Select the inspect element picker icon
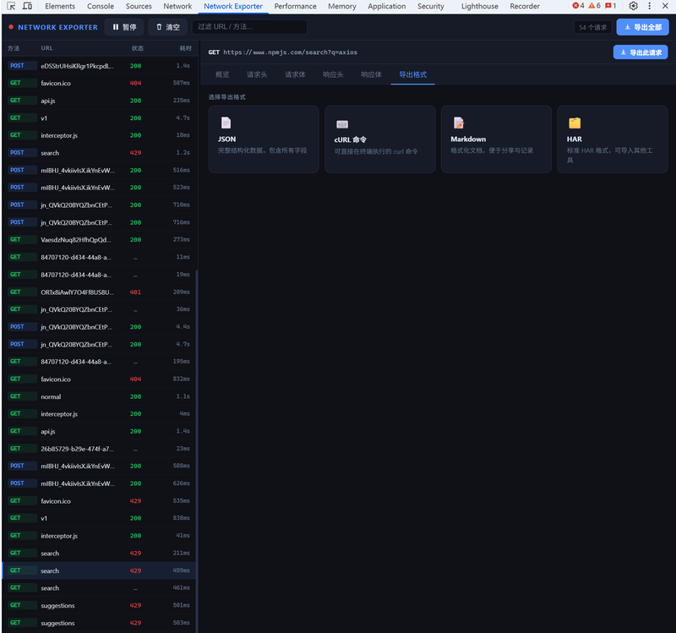 11,6
